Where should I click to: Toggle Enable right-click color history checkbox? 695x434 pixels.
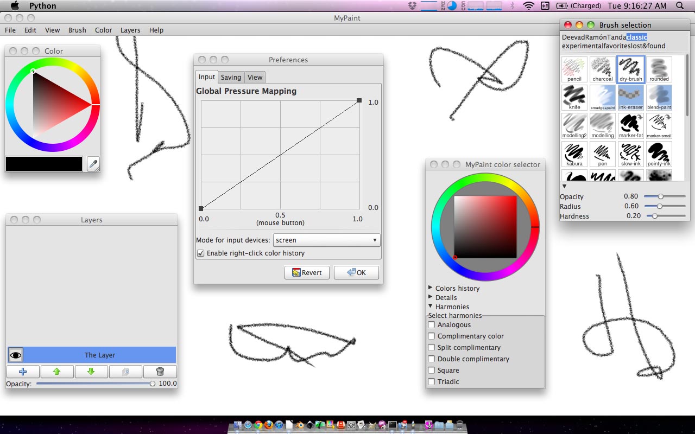(200, 253)
